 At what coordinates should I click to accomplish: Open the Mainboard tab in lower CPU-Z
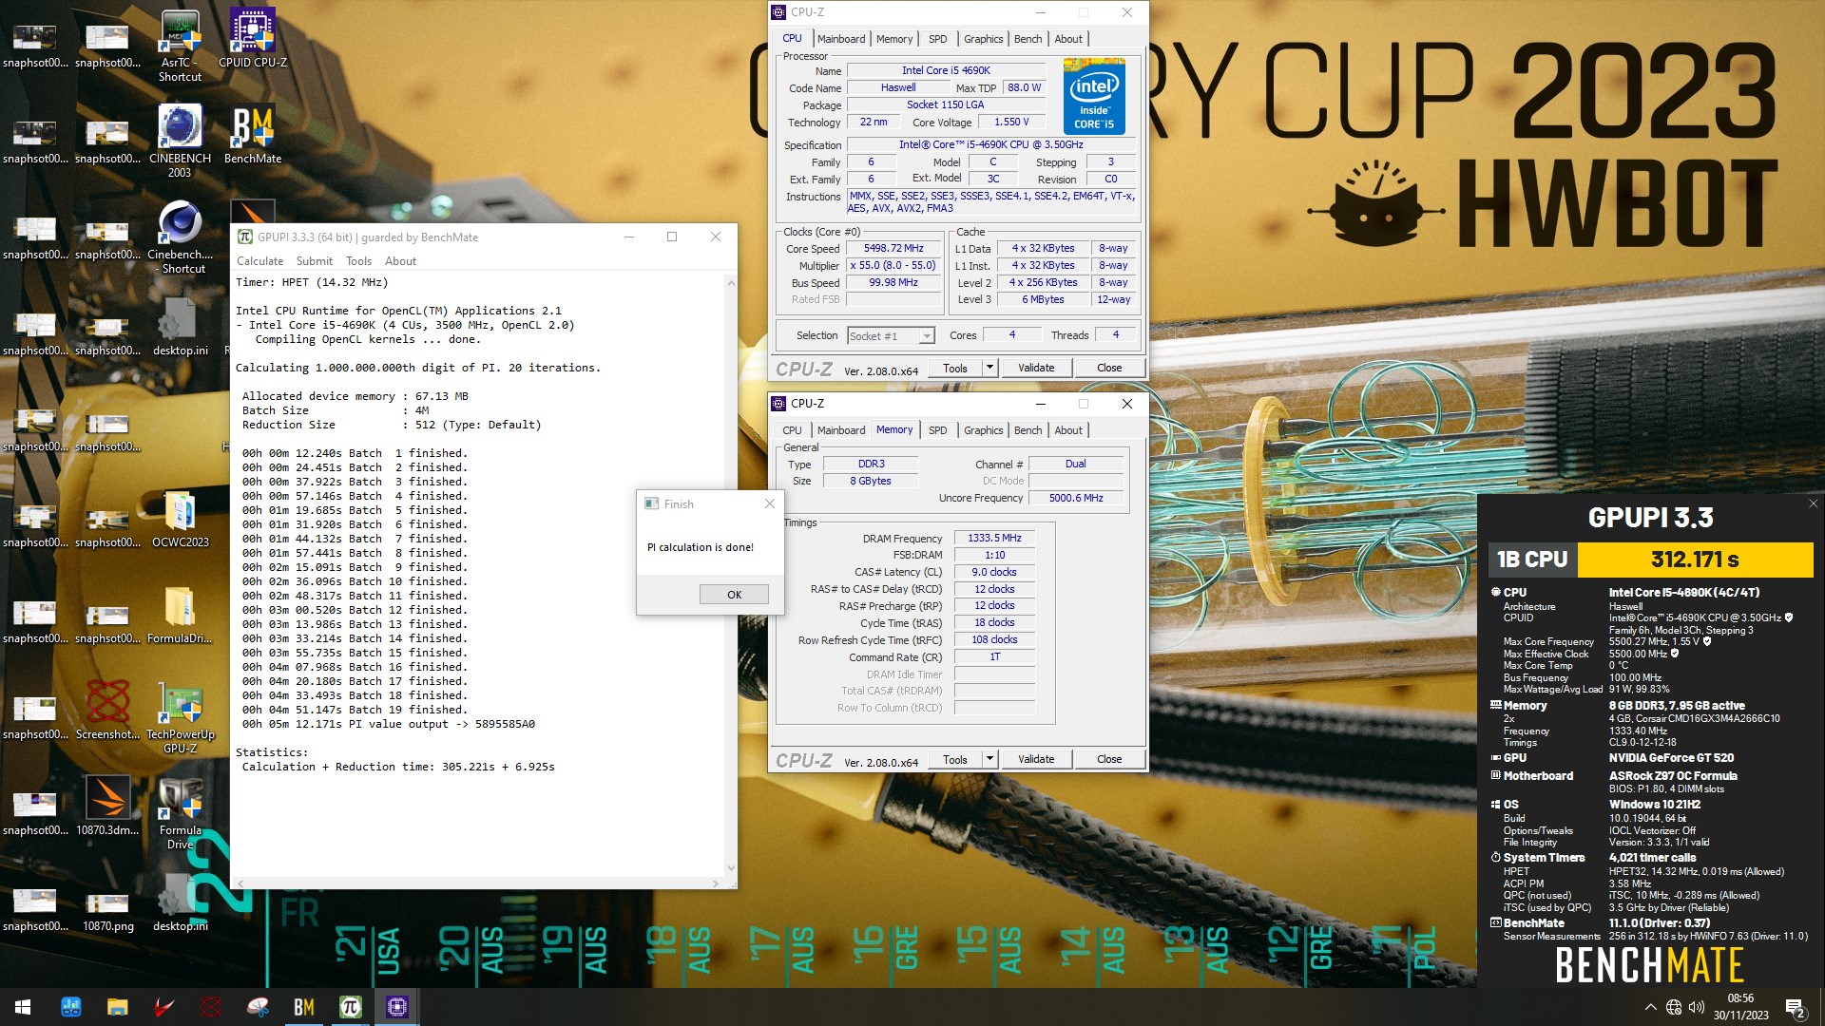841,430
